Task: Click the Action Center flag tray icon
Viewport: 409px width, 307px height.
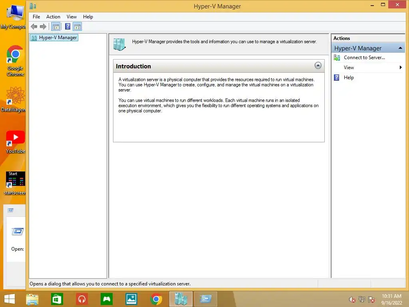Action: [x=371, y=299]
